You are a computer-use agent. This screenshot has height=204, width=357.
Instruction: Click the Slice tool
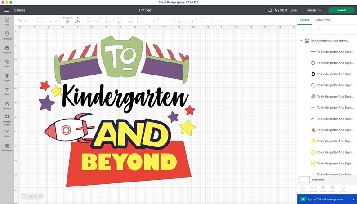(303, 189)
